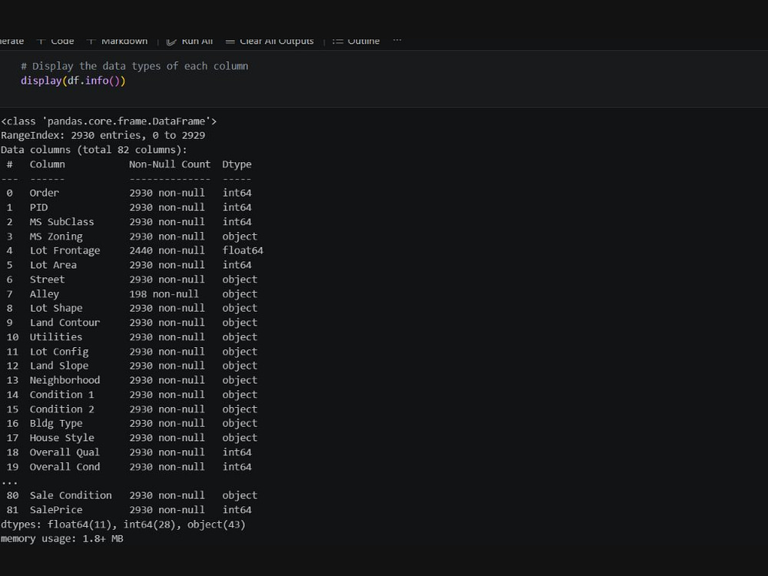Open the toolbar's more actions ellipsis
The width and height of the screenshot is (768, 576).
397,41
